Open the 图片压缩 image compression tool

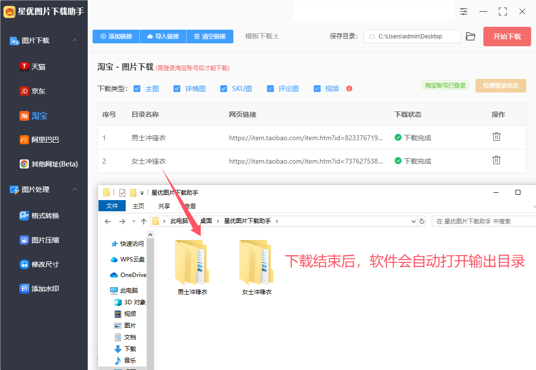tap(39, 240)
